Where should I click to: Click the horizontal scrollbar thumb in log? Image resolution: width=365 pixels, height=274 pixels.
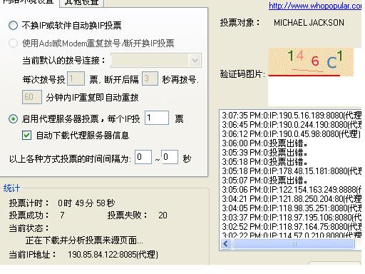[x=294, y=244]
